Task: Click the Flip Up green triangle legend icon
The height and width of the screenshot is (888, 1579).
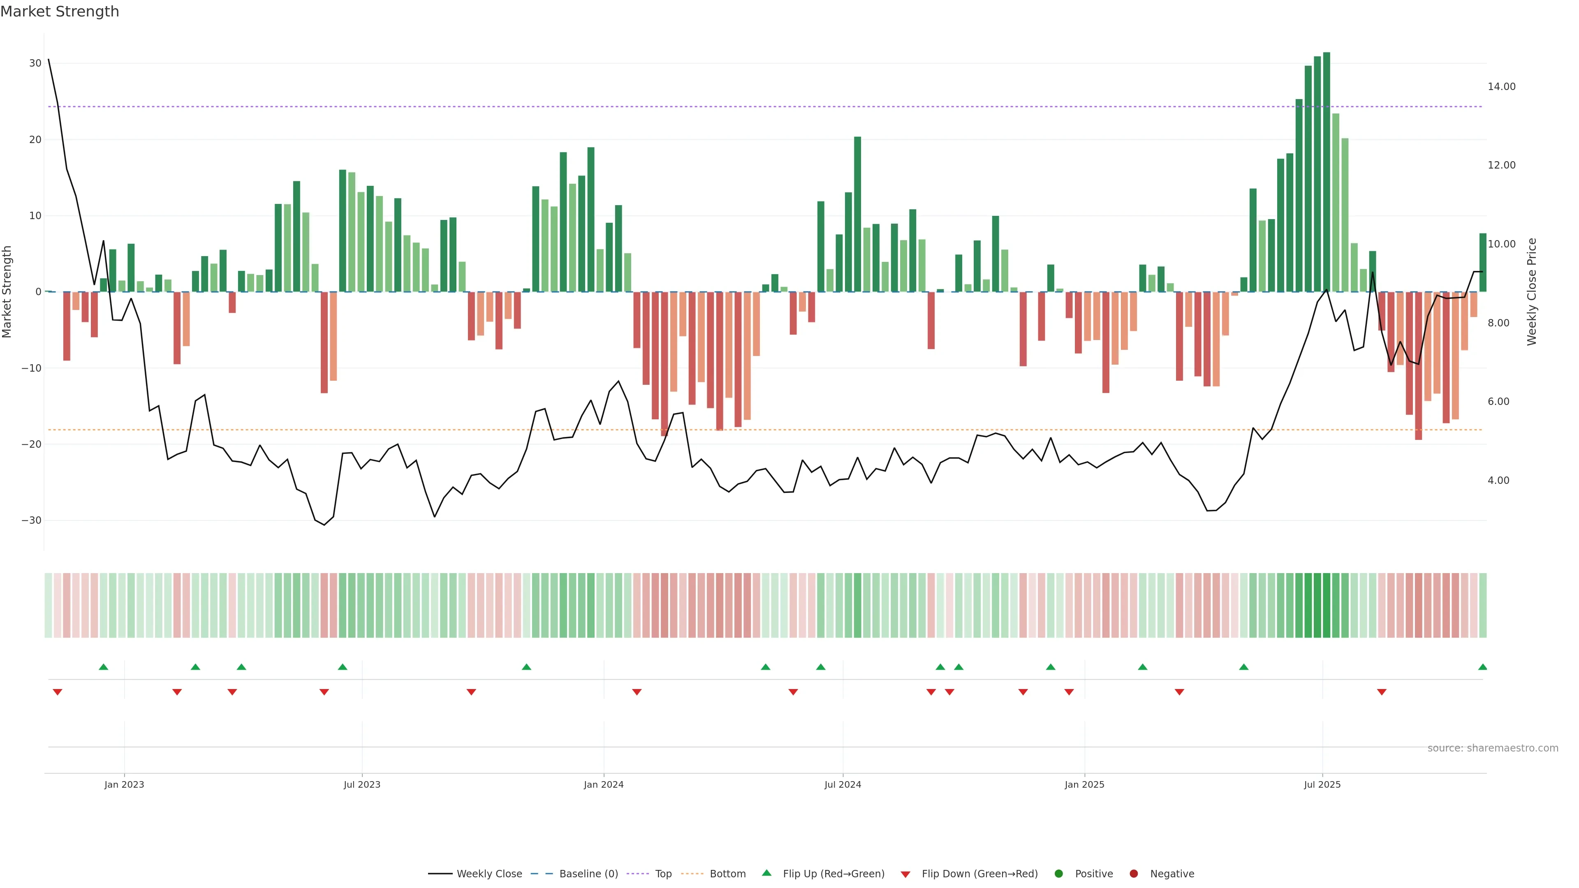Action: (766, 873)
